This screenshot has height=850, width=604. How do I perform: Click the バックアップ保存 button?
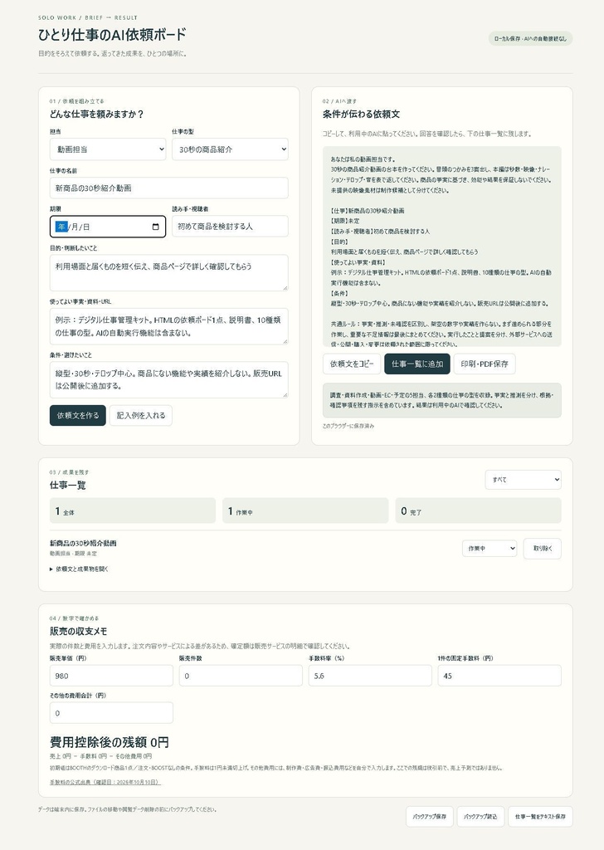pos(430,817)
